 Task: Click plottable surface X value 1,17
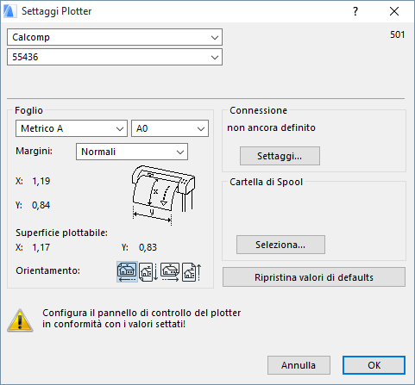pyautogui.click(x=41, y=247)
